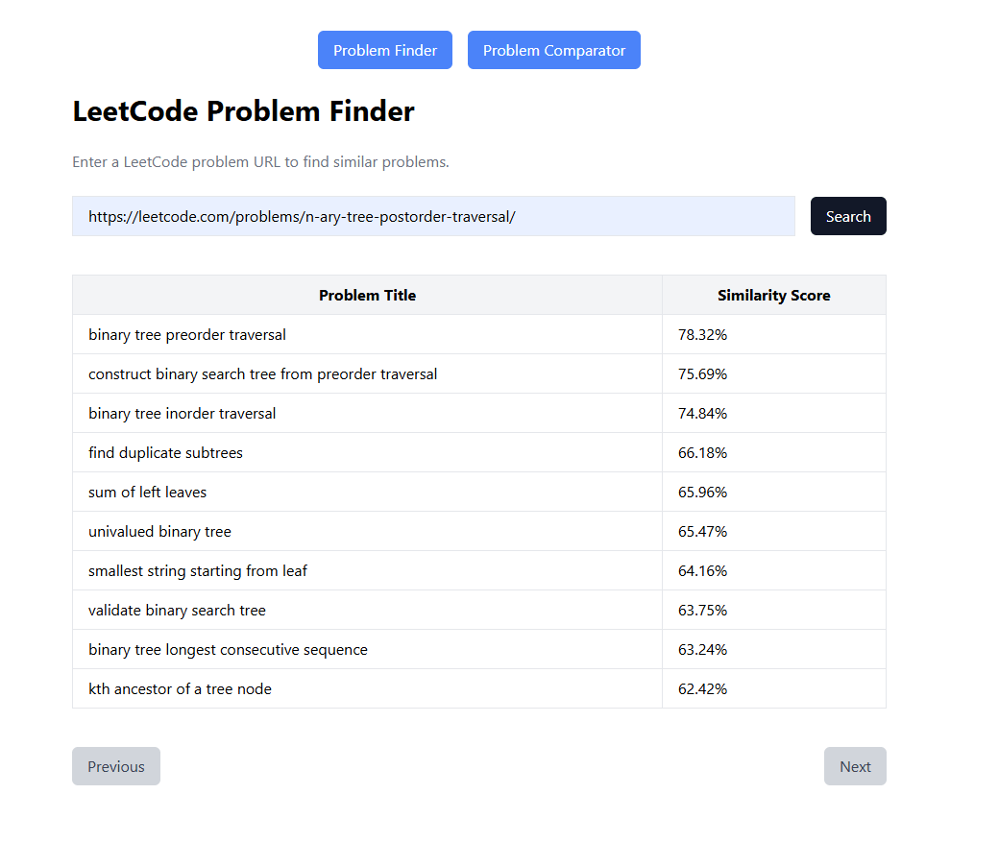Select the validate binary search tree row
The width and height of the screenshot is (999, 866).
[479, 610]
